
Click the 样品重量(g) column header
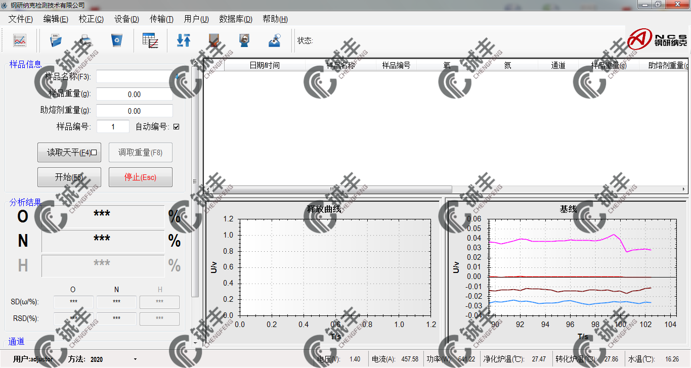click(x=609, y=65)
